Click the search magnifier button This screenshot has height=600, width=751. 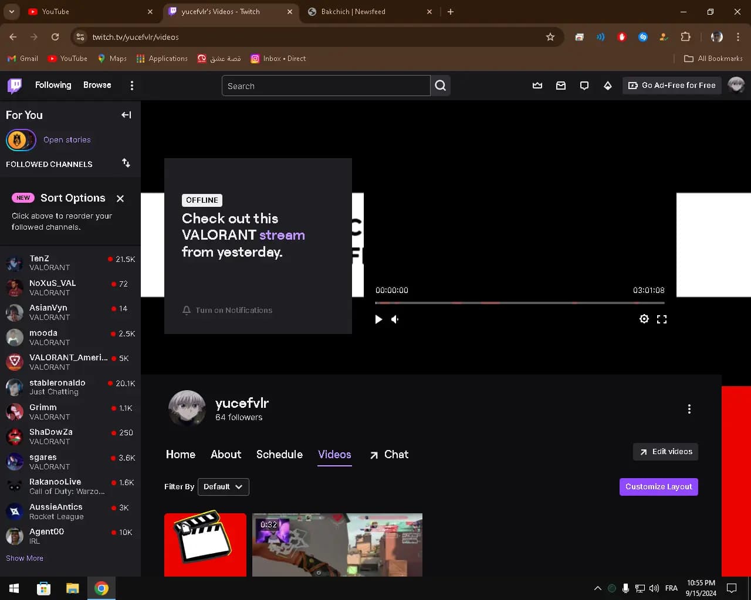441,86
